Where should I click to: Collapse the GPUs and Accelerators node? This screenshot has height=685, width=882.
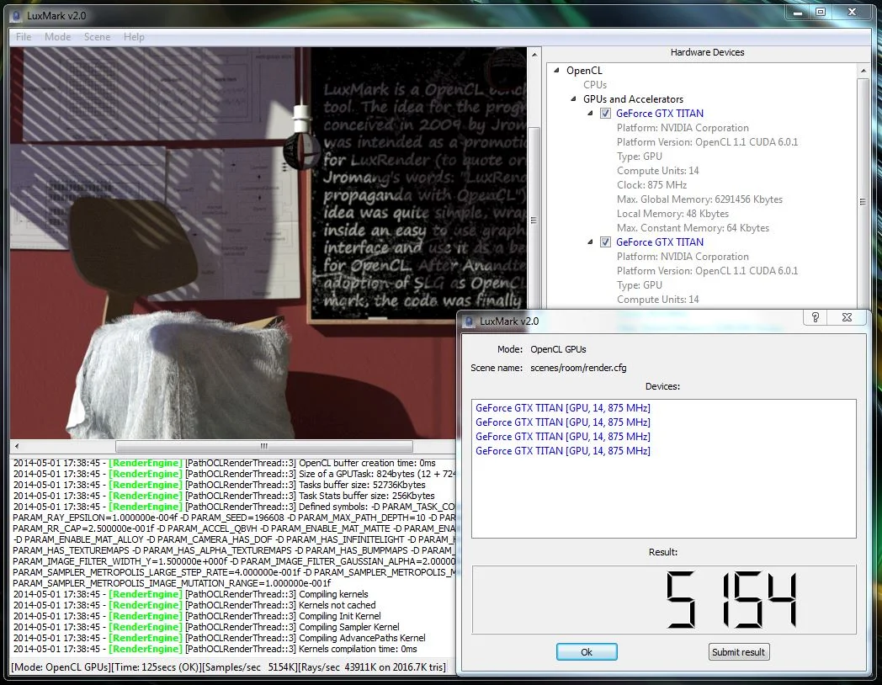(574, 99)
